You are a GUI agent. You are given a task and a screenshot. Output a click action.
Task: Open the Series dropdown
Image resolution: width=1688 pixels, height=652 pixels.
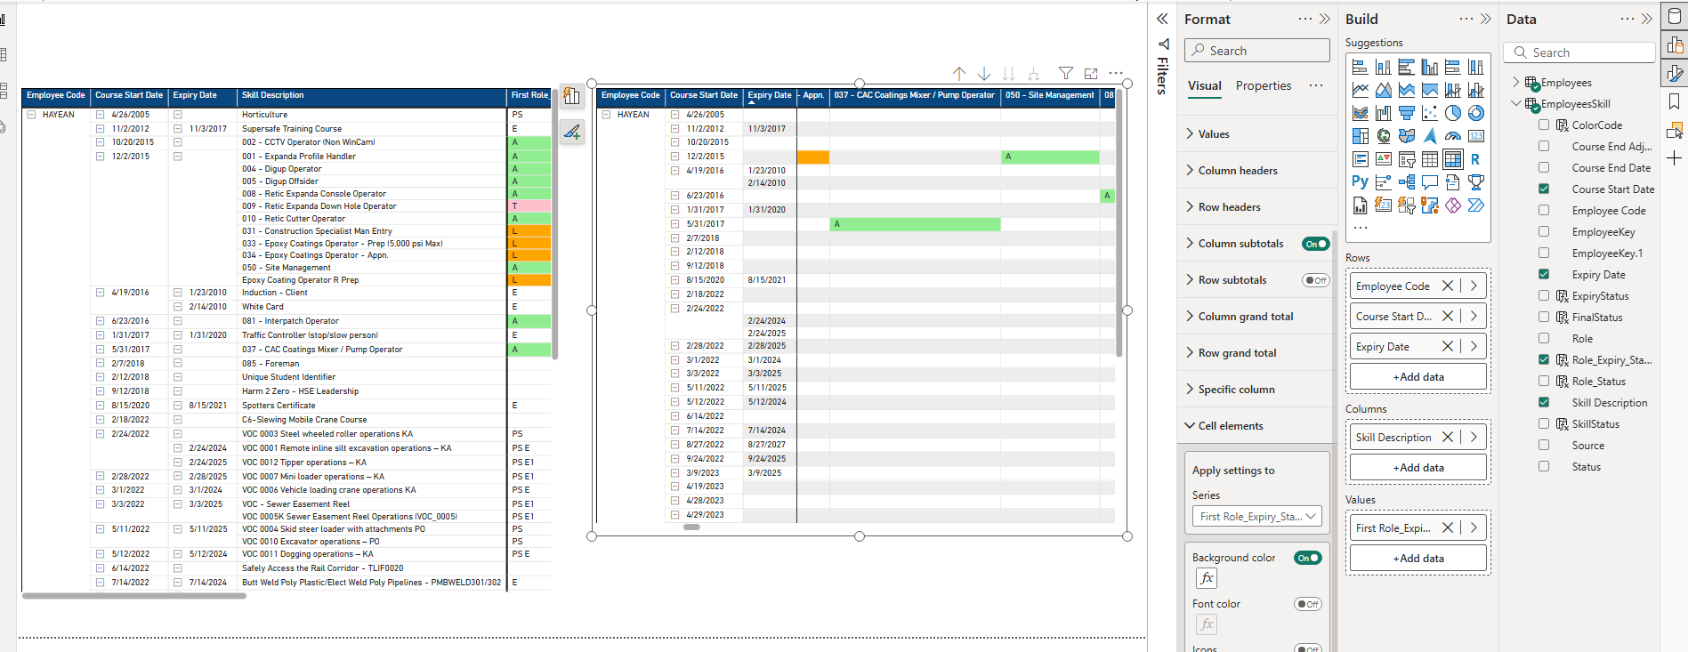tap(1256, 517)
